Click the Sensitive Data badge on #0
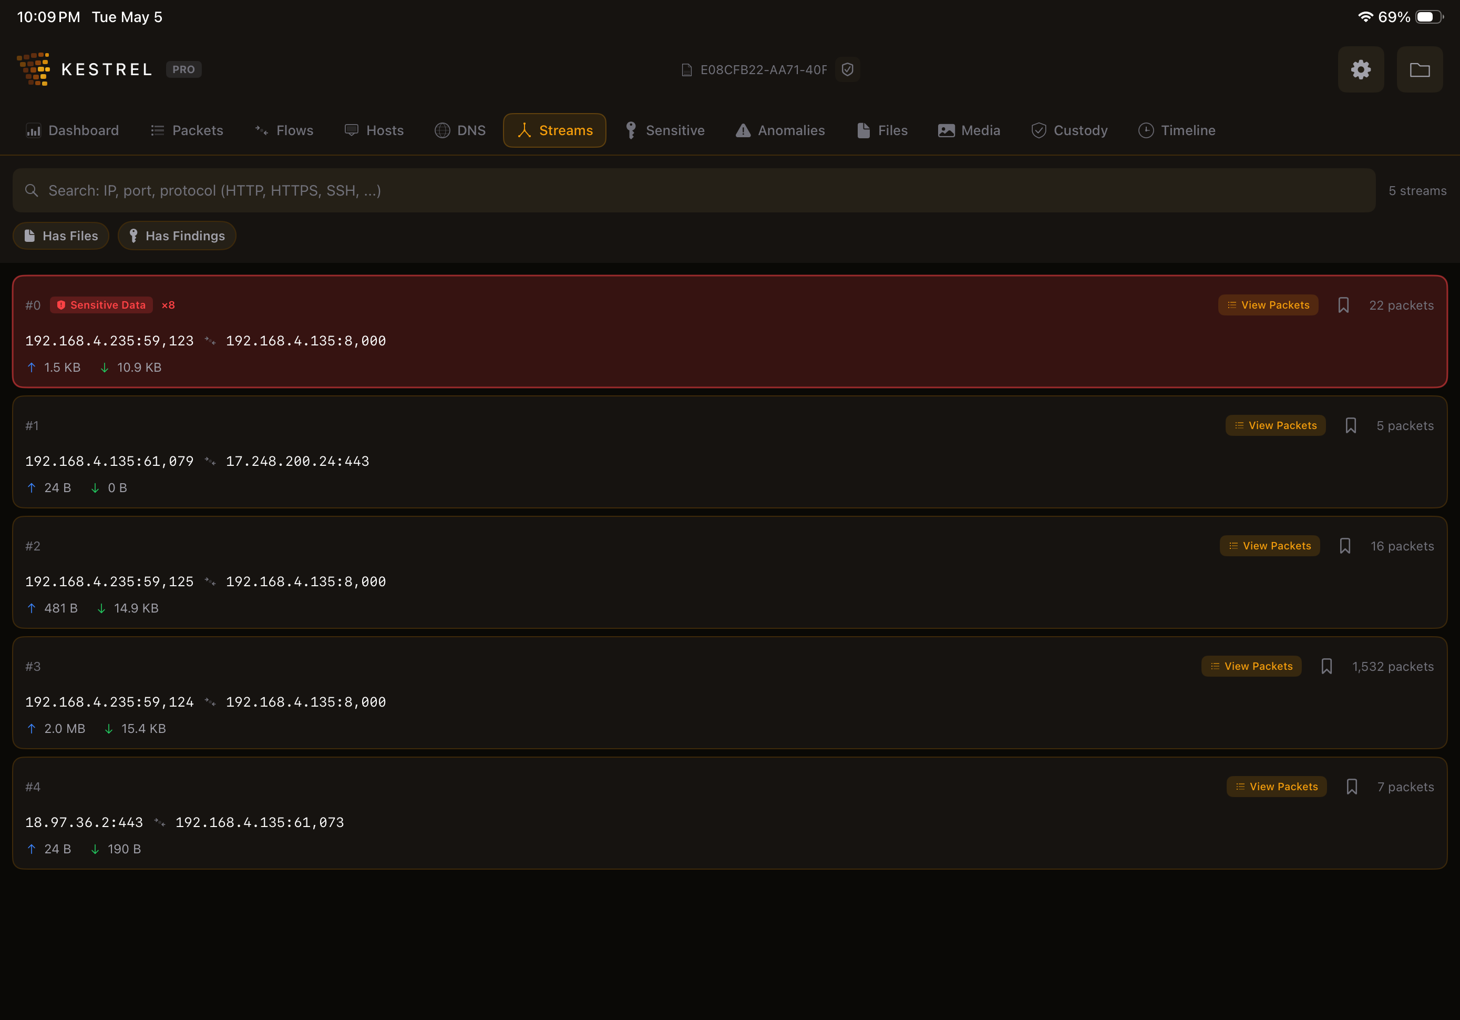The image size is (1460, 1020). [101, 305]
